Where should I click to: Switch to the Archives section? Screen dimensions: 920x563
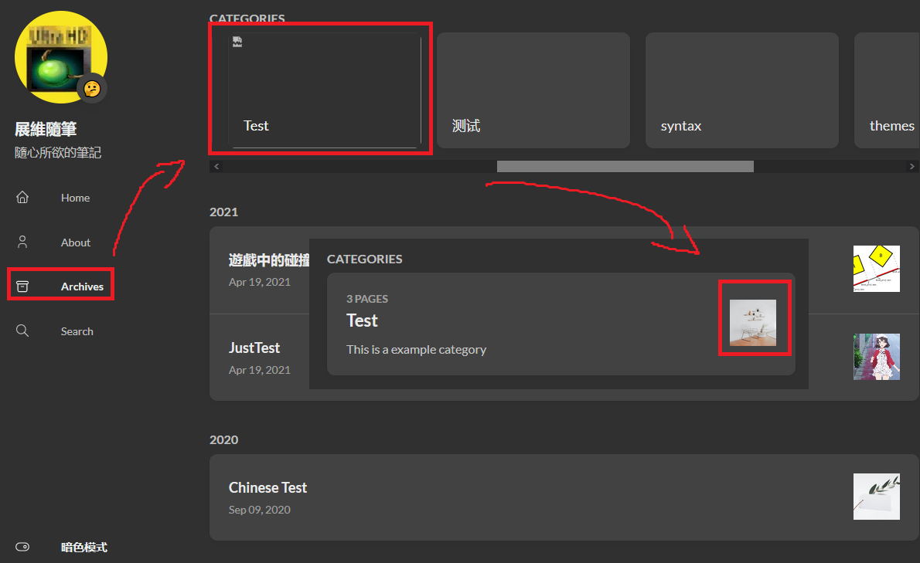[x=82, y=286]
